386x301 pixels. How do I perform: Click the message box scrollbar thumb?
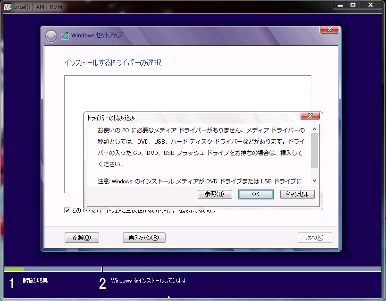314,150
